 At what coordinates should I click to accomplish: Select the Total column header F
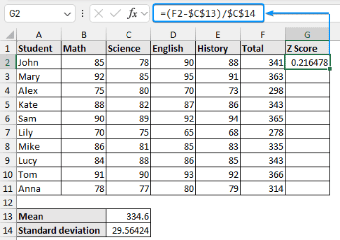262,35
